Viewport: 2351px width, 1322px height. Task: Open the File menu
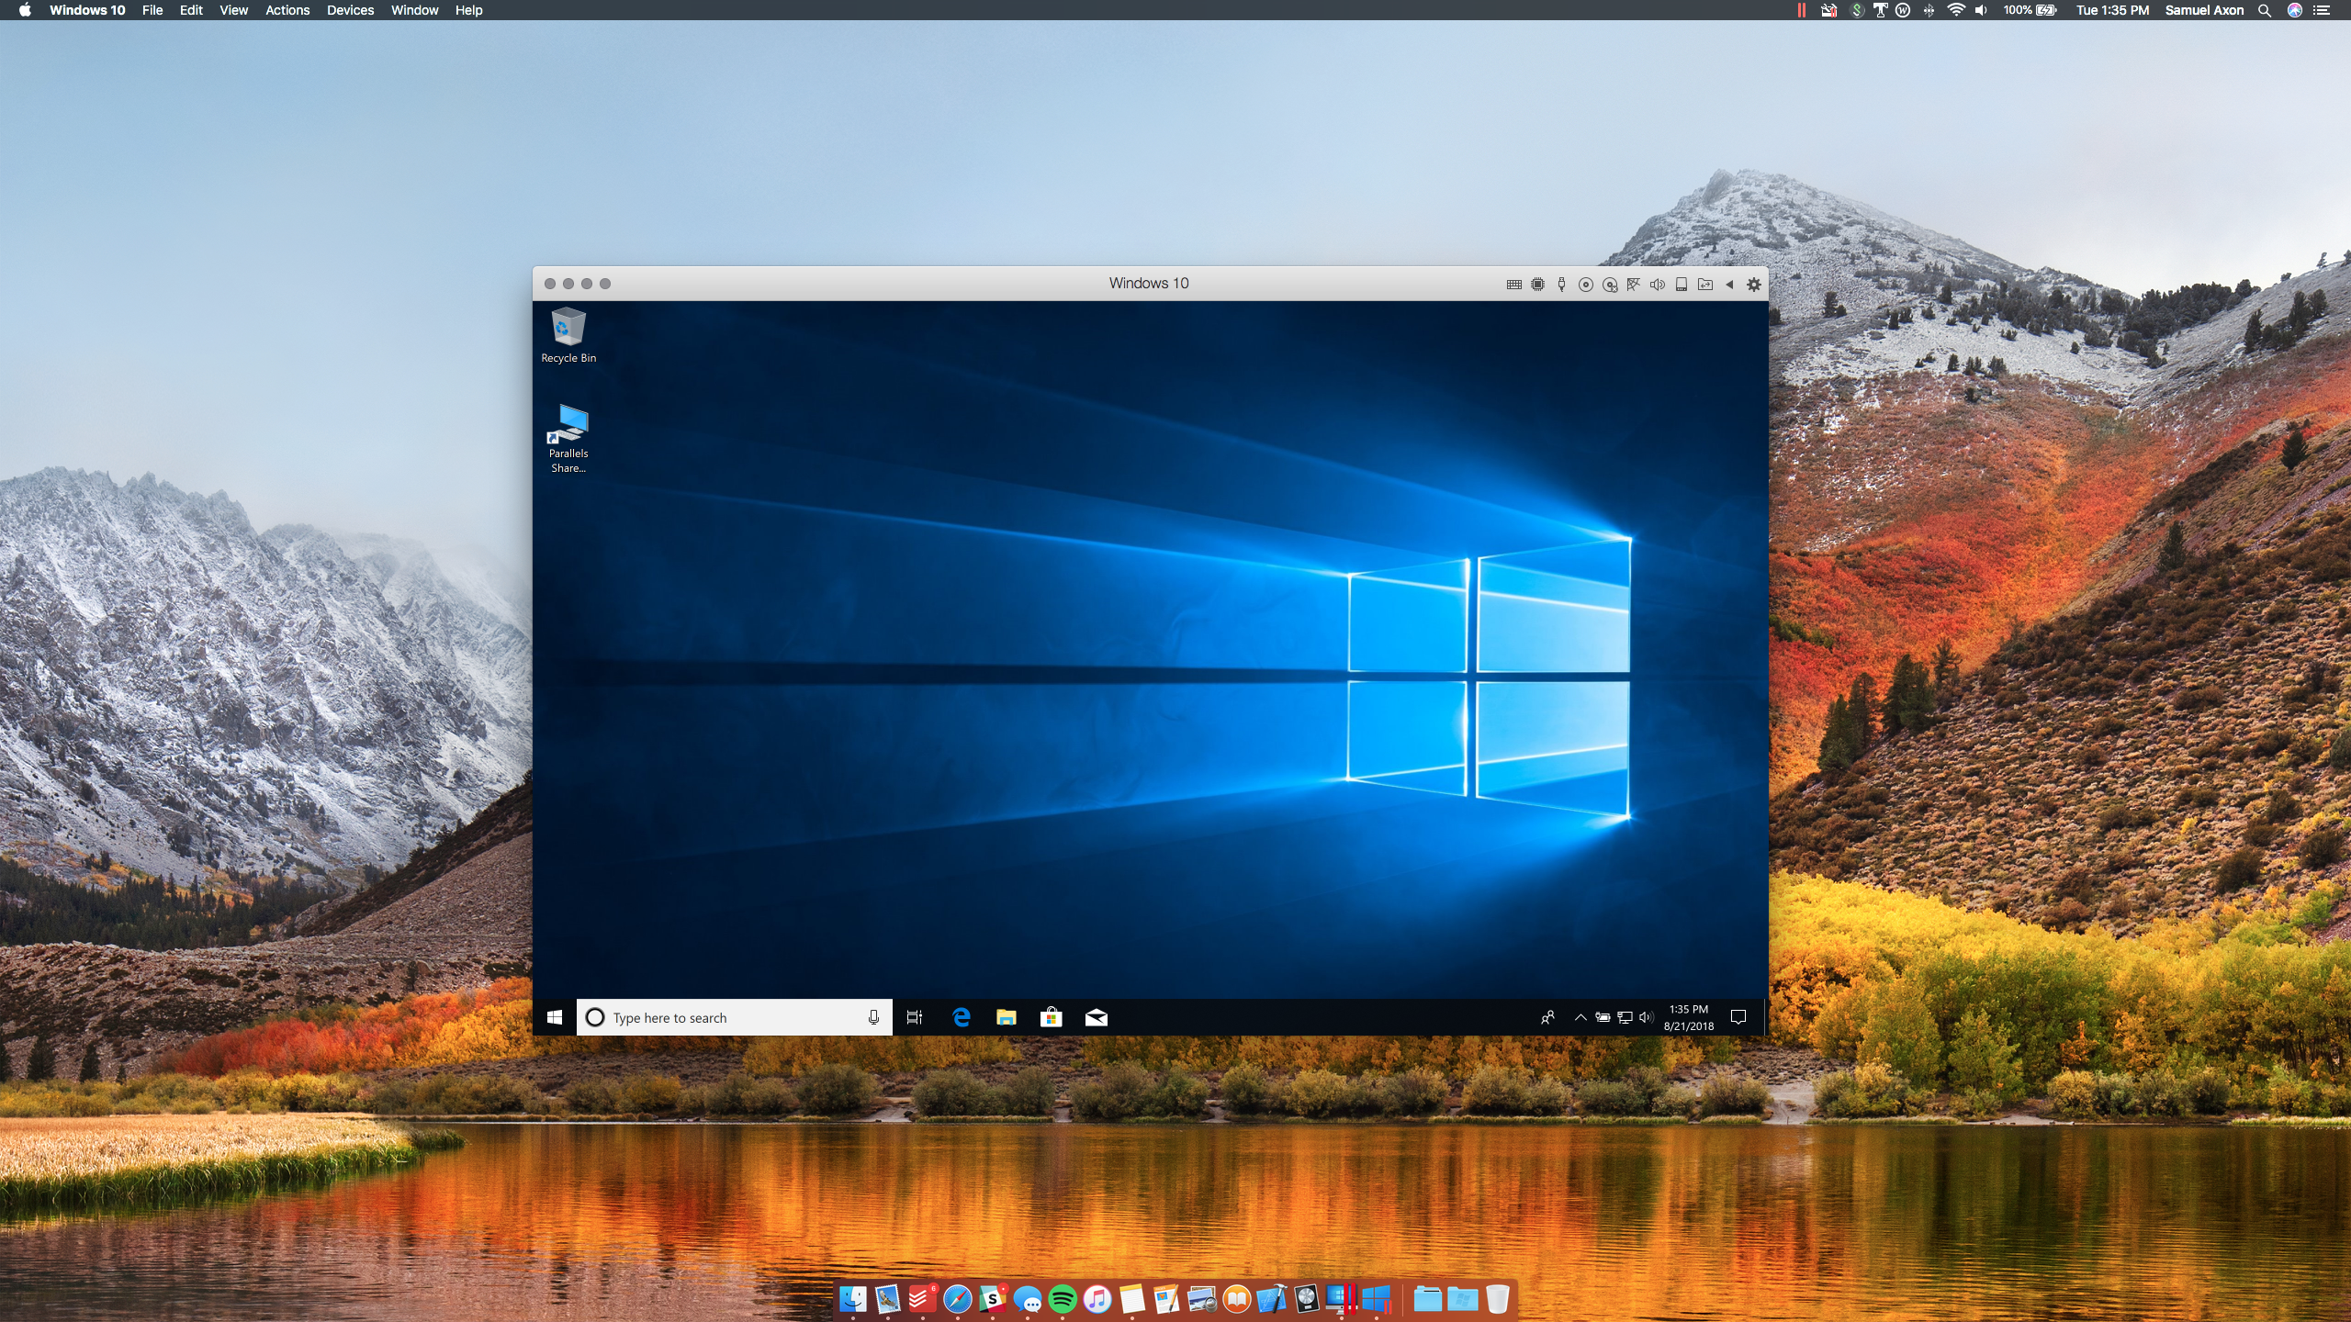(x=152, y=10)
